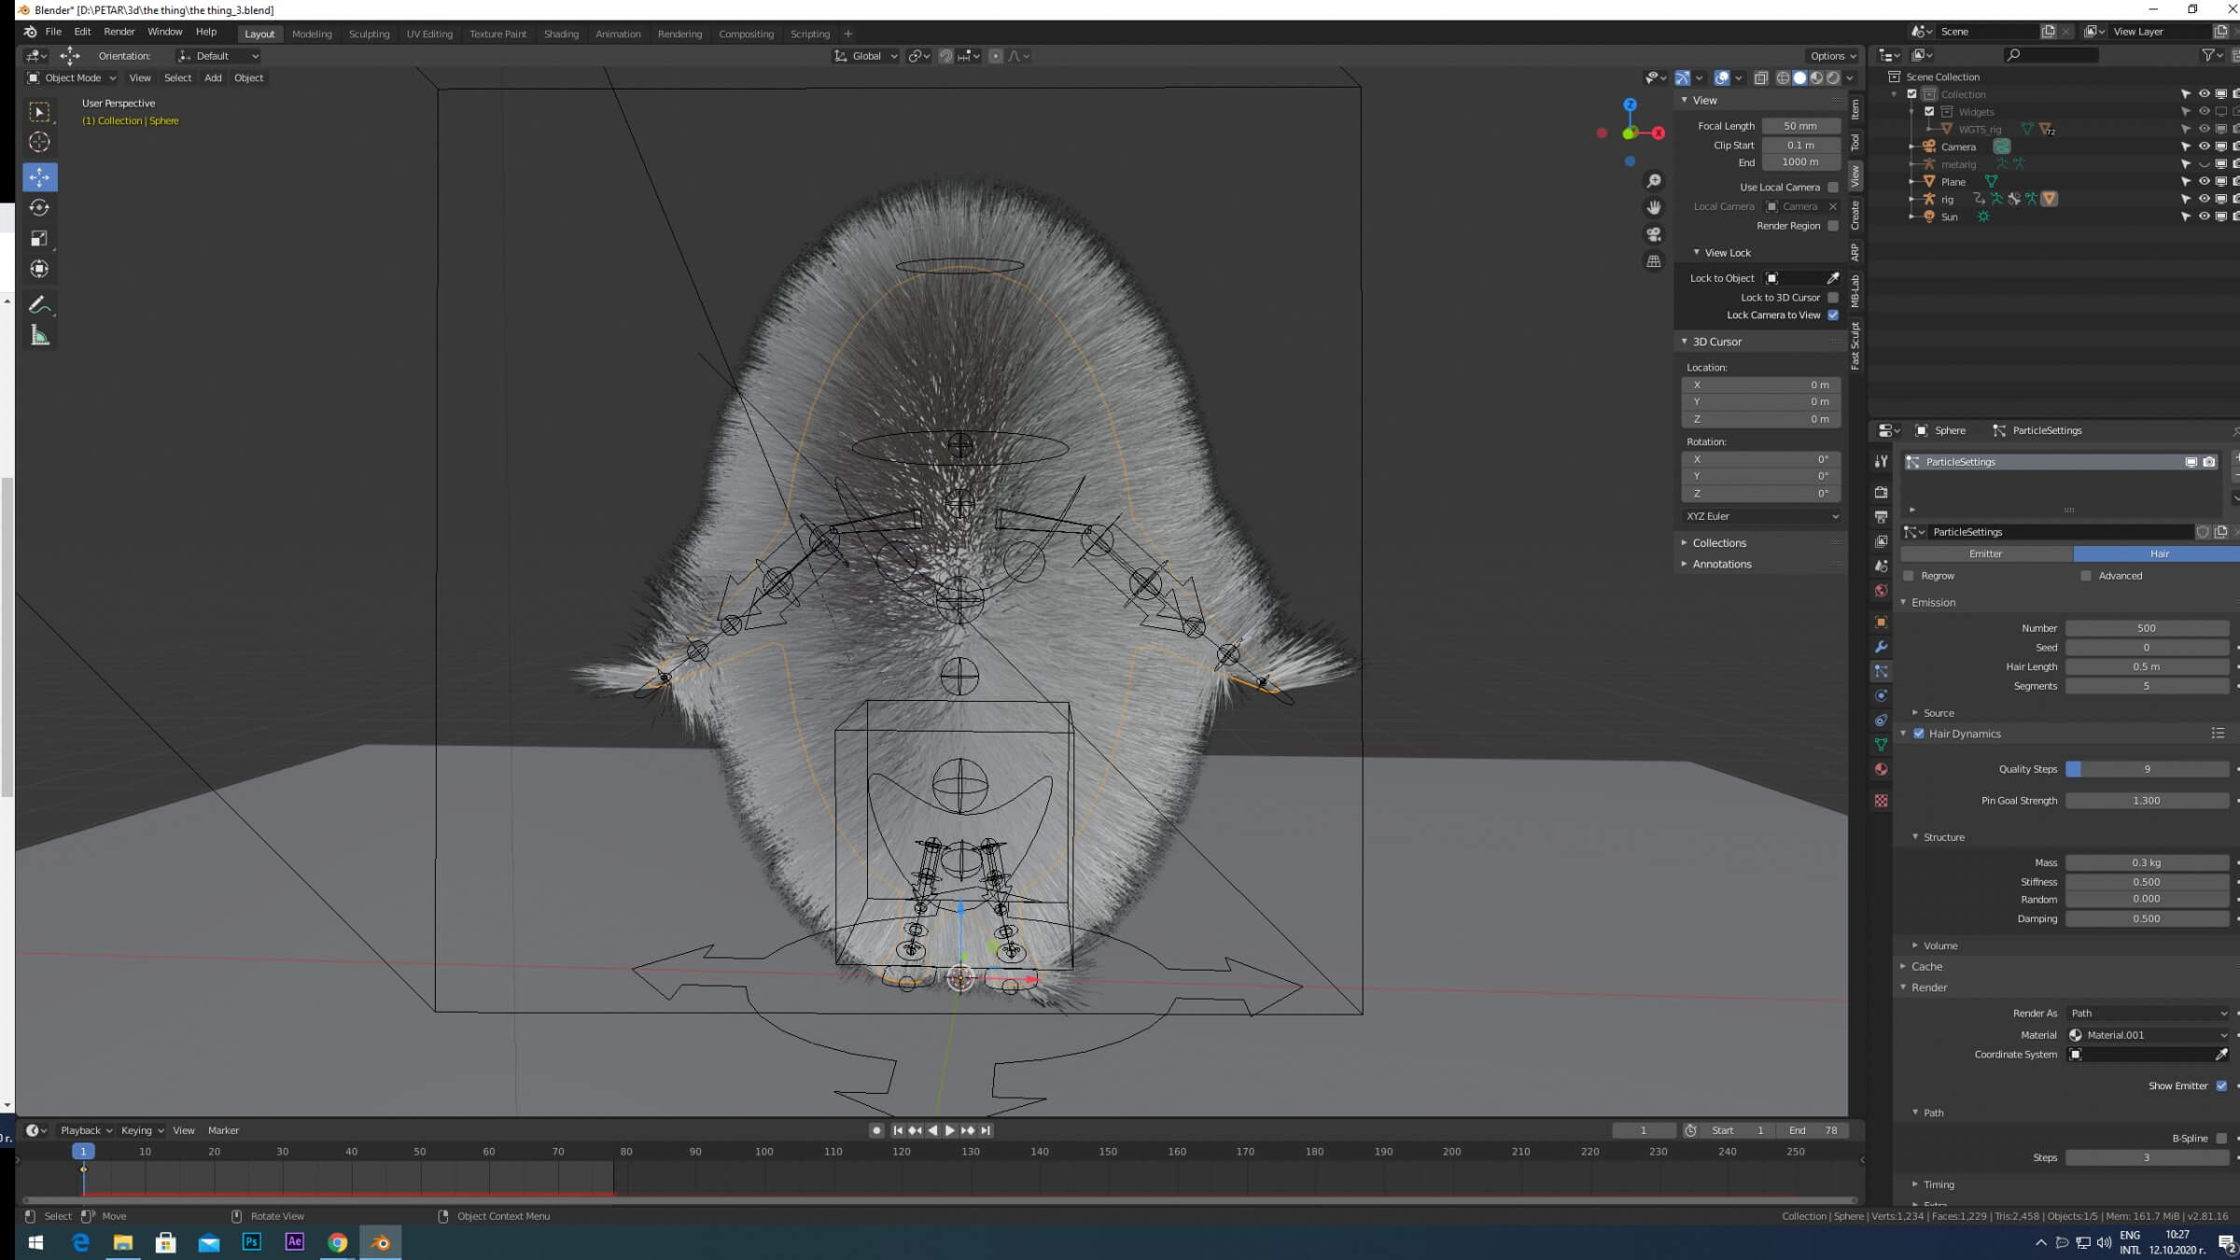Select the Scale tool in the toolbar
The image size is (2240, 1260).
pyautogui.click(x=39, y=238)
